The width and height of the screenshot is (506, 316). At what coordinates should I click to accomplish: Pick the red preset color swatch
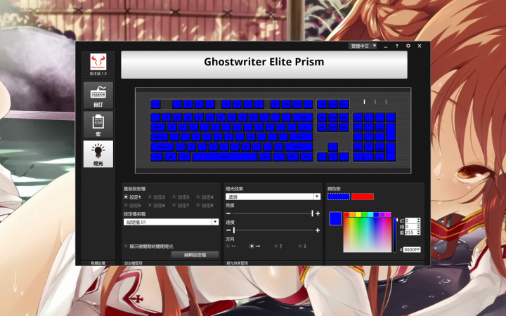(346, 214)
